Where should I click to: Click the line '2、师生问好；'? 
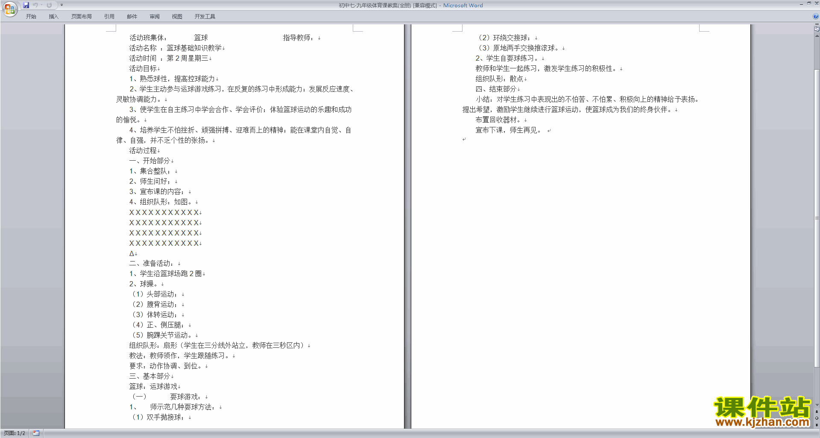(x=150, y=181)
